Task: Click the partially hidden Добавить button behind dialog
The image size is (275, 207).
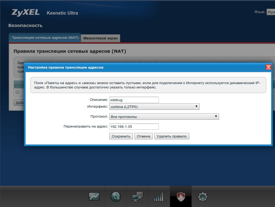Action: [x=19, y=103]
